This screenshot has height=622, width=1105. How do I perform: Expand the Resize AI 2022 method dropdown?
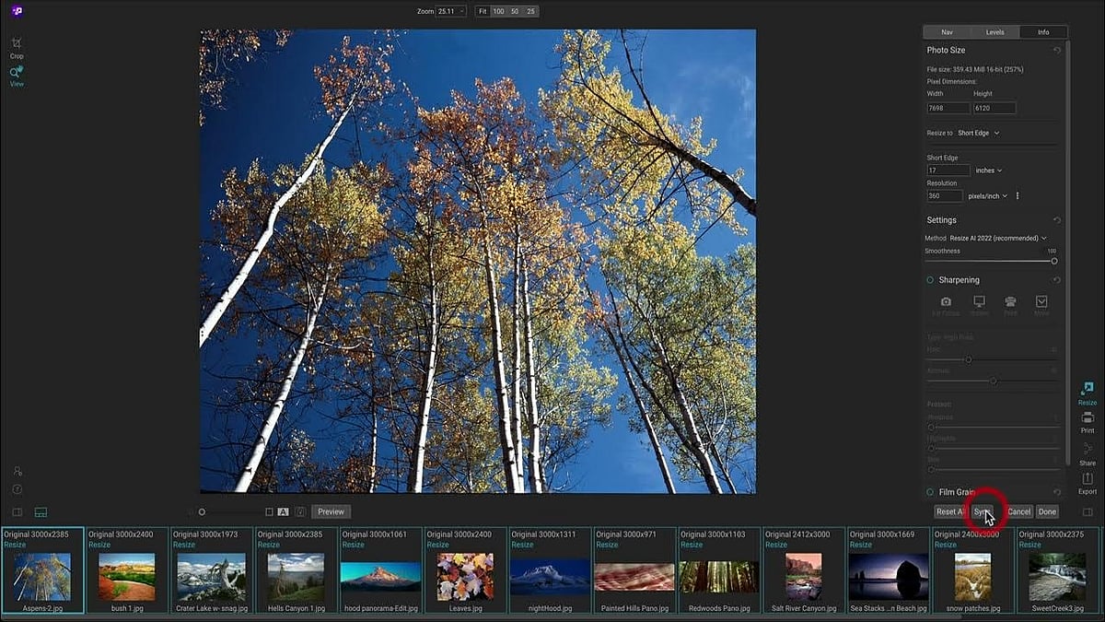998,239
